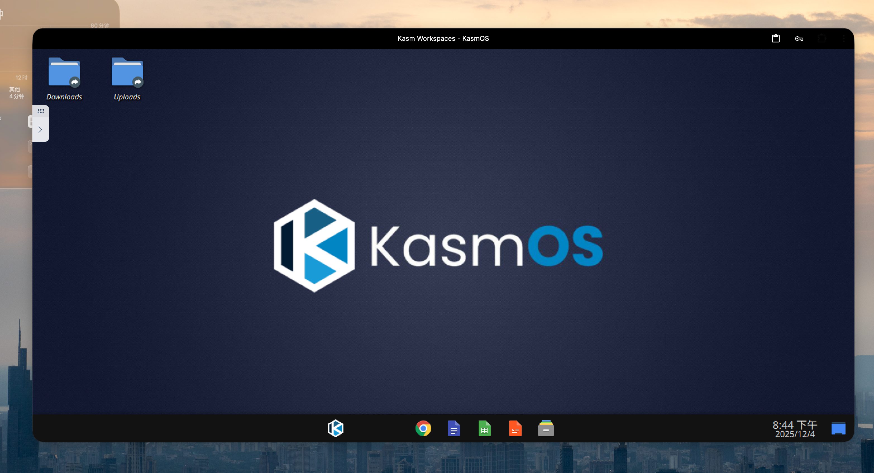Viewport: 874px width, 473px height.
Task: Launch the blue document writer app
Action: [x=454, y=428]
